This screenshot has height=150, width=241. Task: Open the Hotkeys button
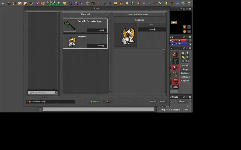point(185,77)
